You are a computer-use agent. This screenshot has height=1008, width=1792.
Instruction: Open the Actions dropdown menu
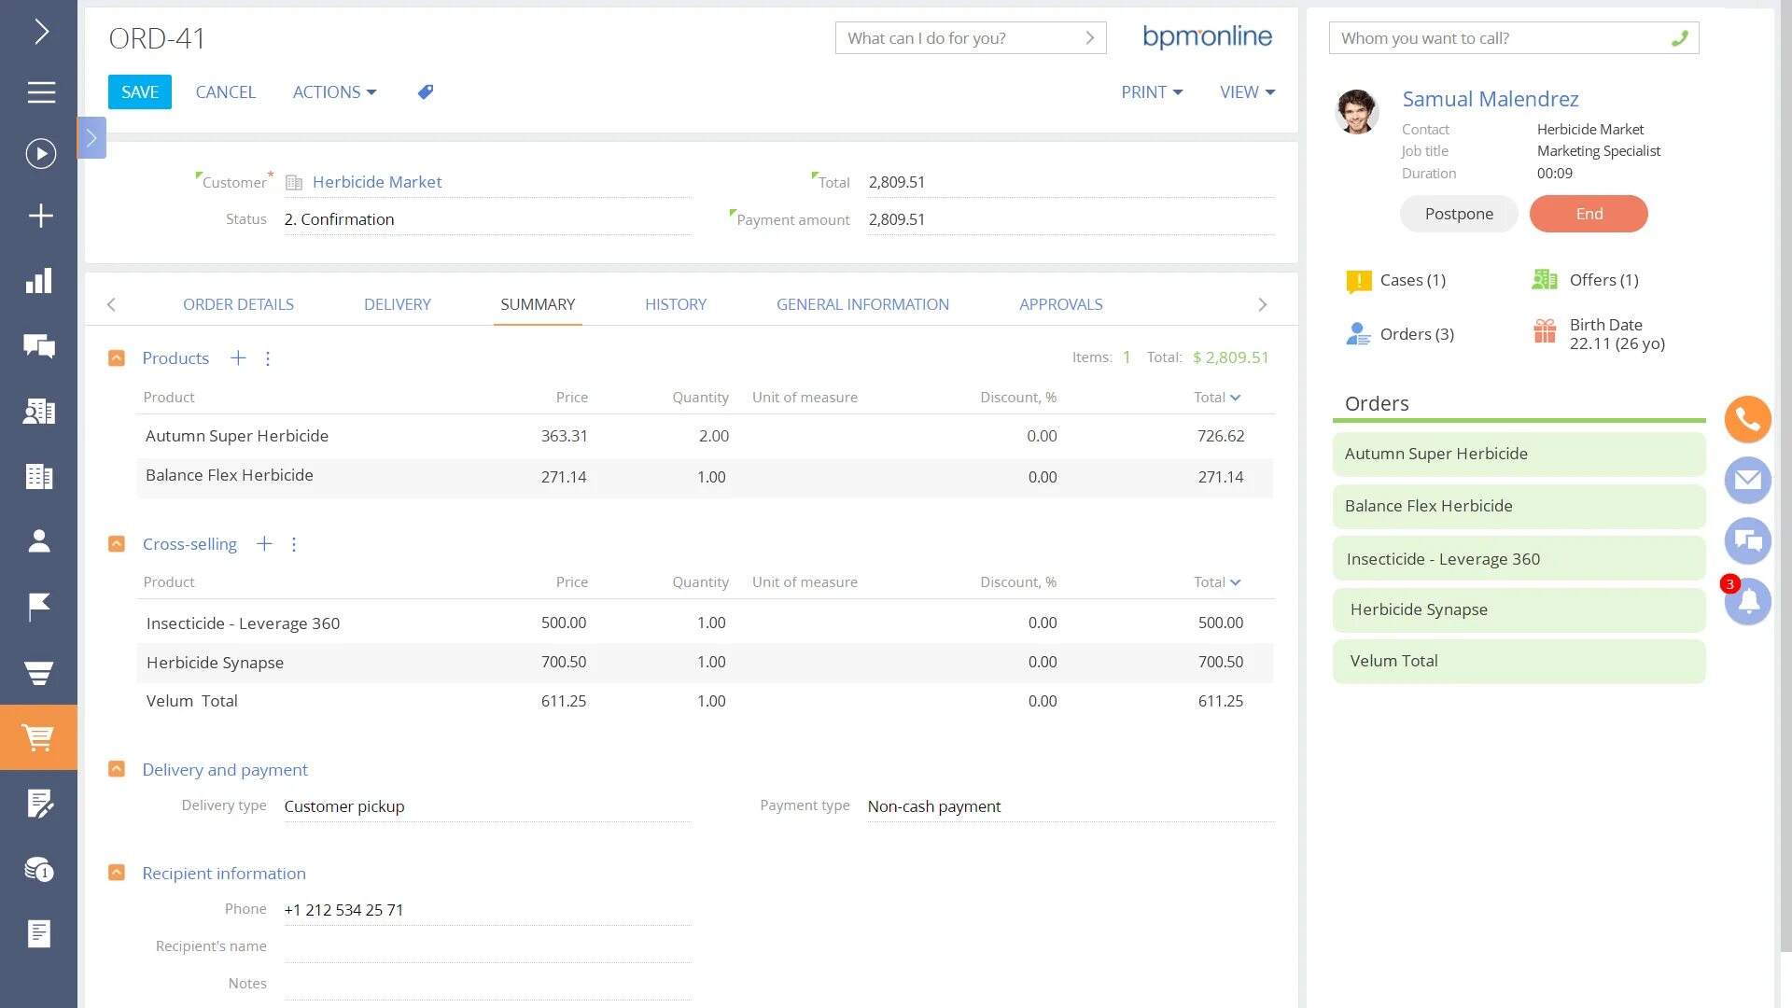coord(334,91)
